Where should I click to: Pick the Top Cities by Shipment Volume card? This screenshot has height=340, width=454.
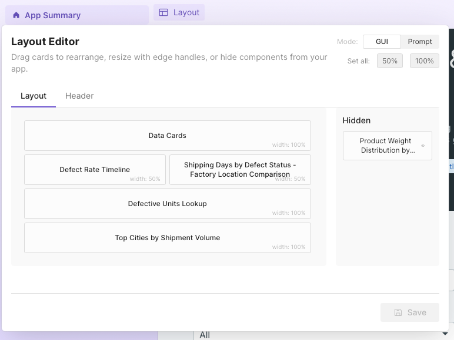(167, 238)
